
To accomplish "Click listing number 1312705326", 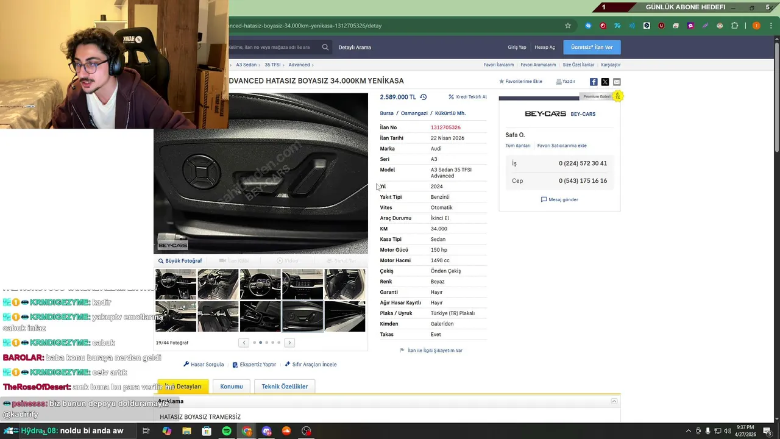I will click(x=445, y=127).
